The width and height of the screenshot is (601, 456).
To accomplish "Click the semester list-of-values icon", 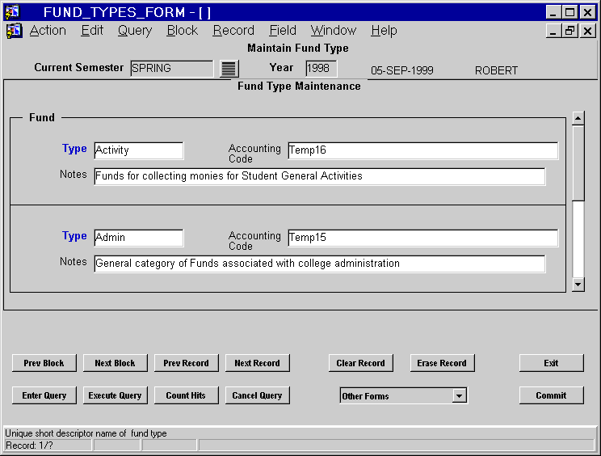I will 229,69.
